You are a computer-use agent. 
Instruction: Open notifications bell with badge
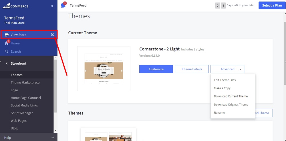pos(63,5)
